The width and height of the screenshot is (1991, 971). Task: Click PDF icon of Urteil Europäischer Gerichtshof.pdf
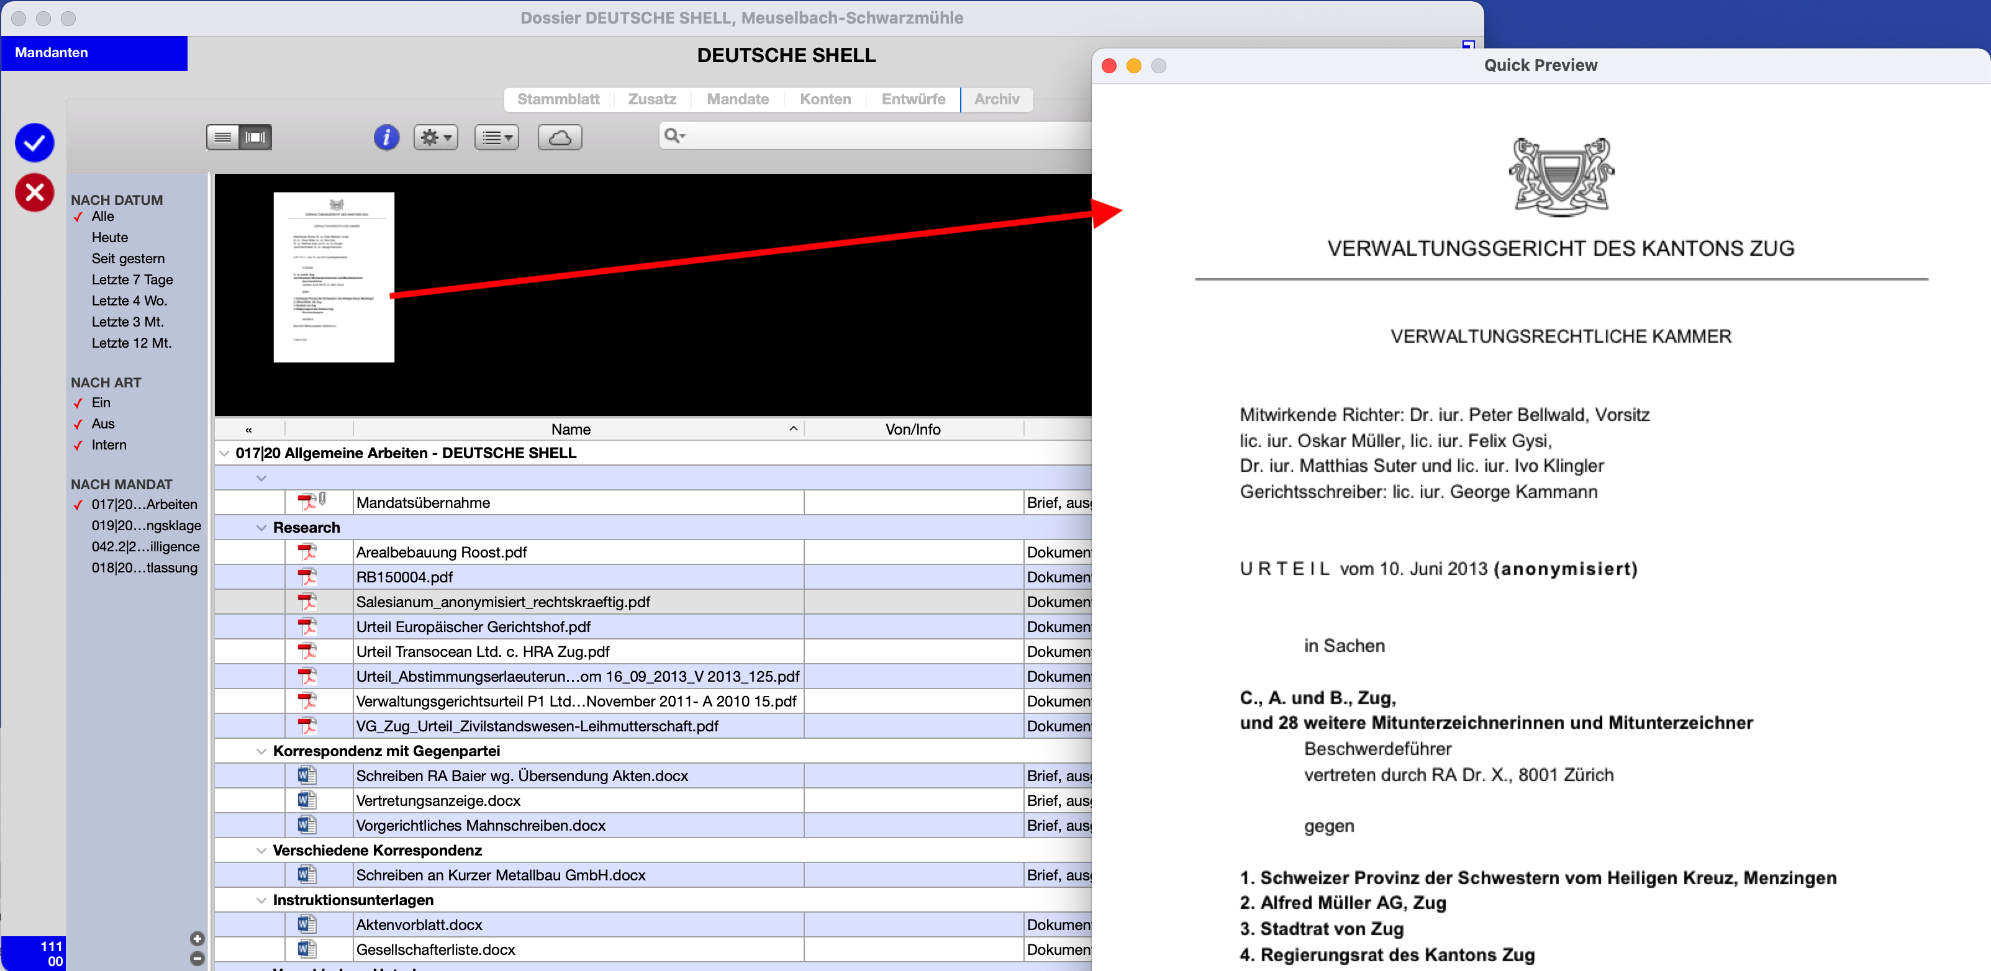click(307, 626)
